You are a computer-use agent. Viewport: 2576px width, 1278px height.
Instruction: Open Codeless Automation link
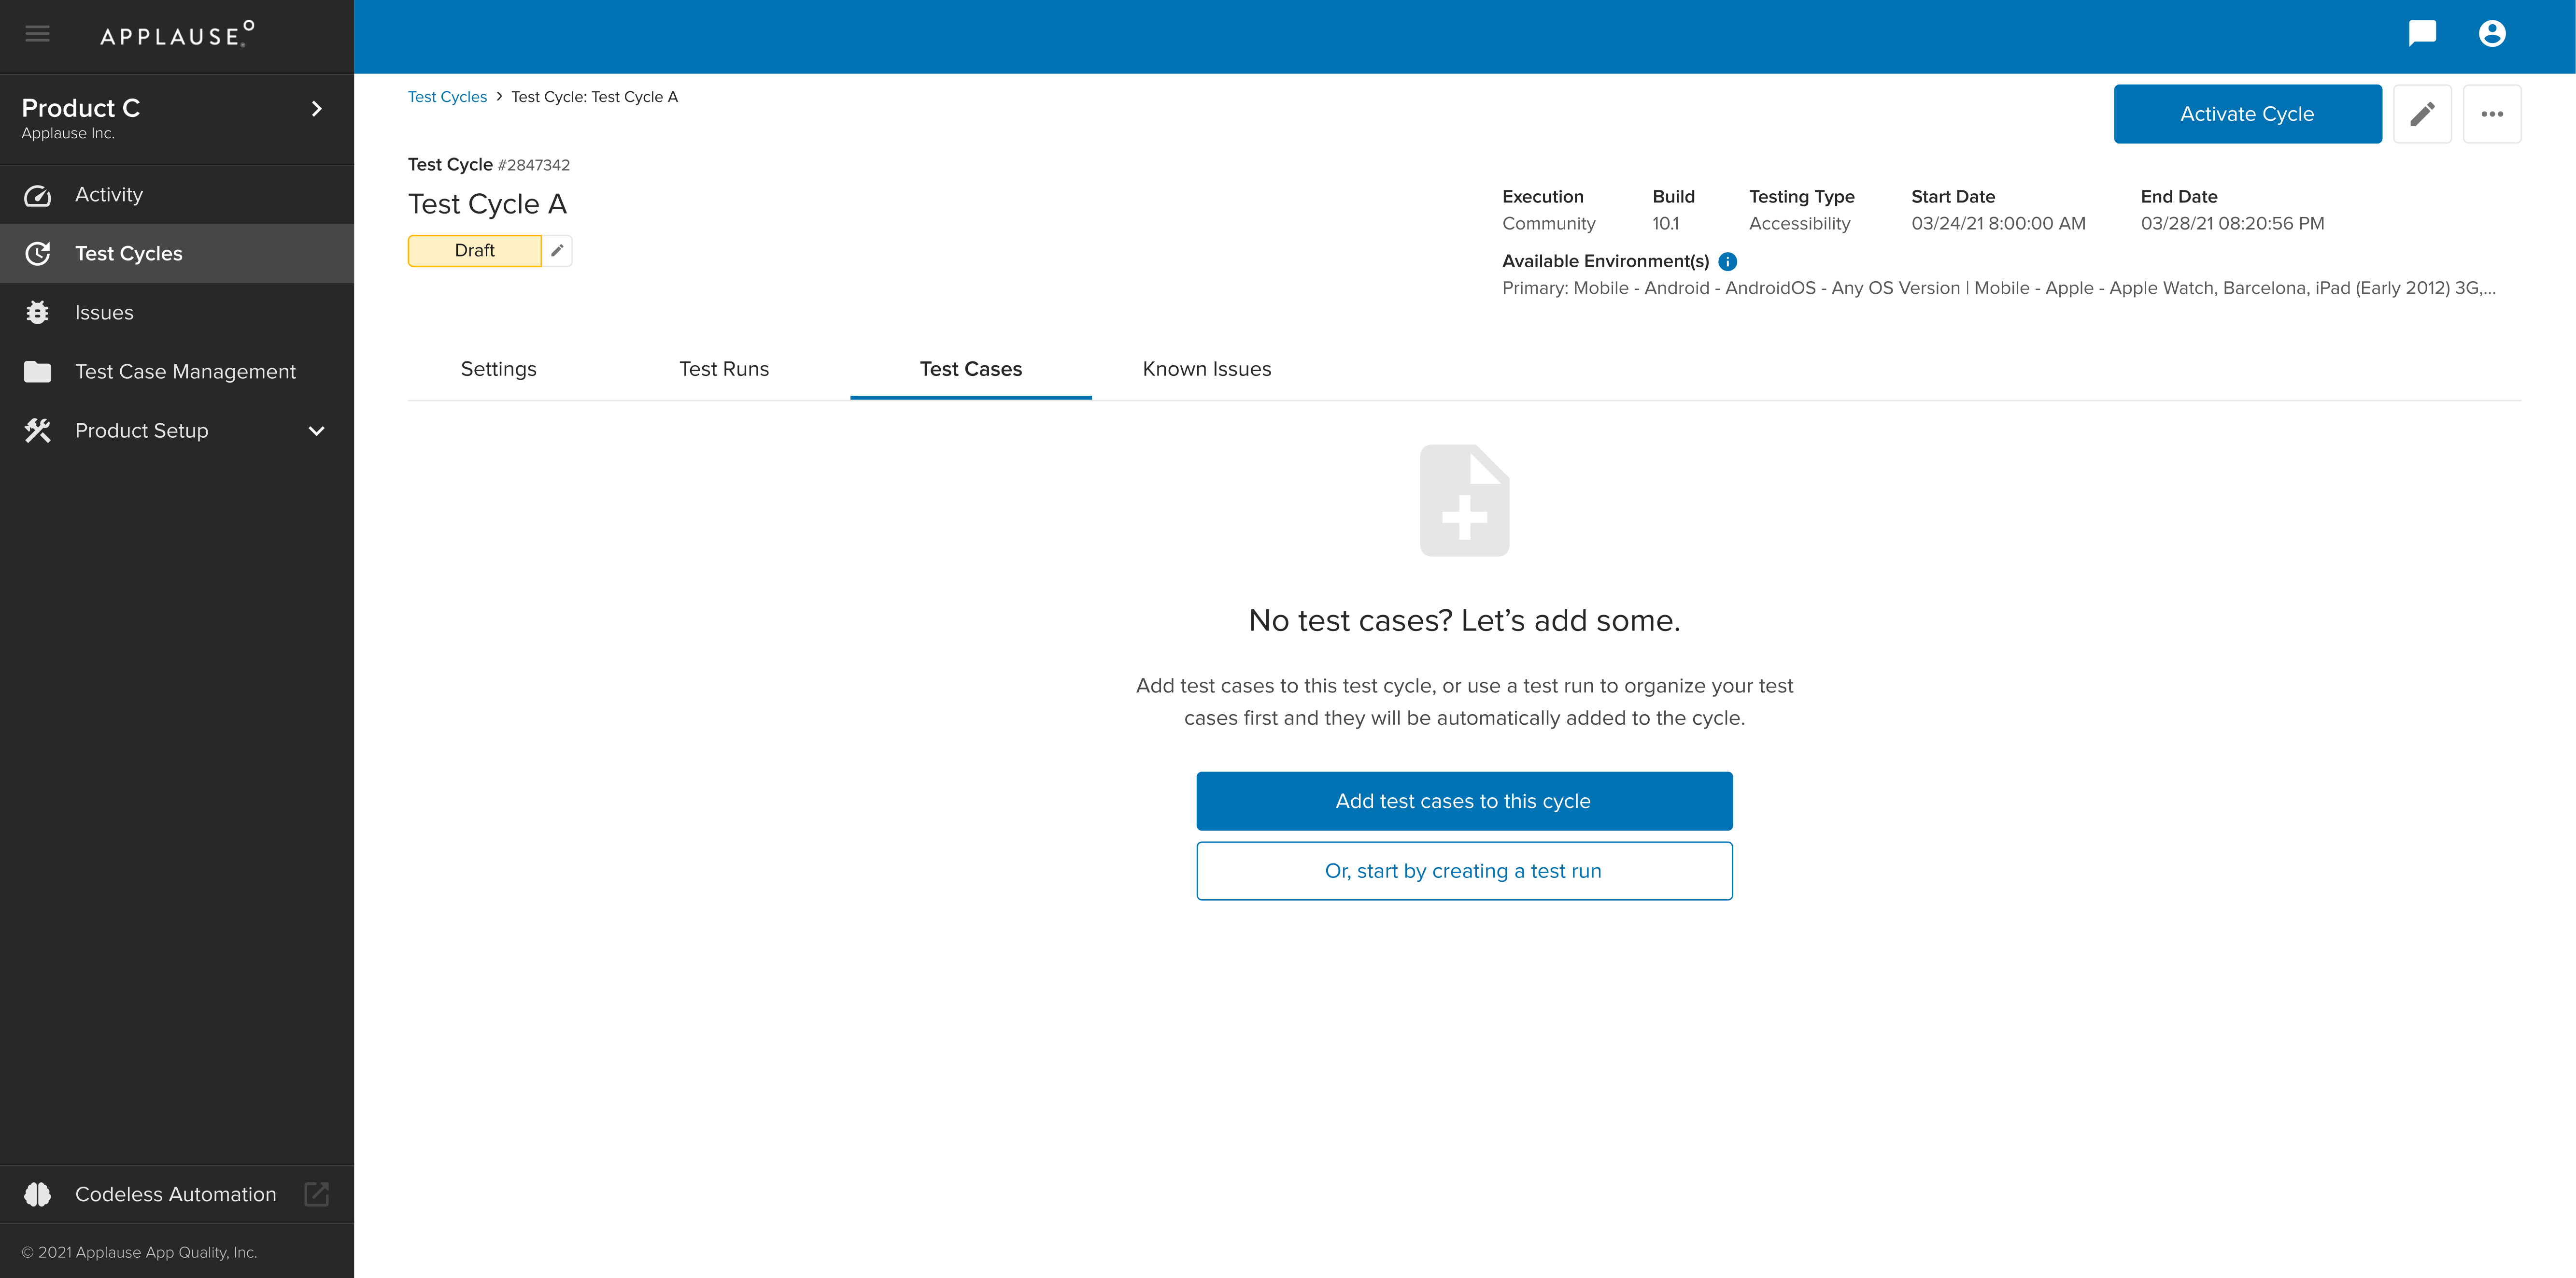(x=177, y=1194)
